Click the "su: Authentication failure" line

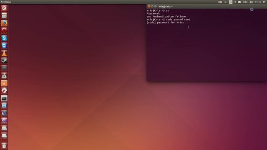(x=166, y=17)
